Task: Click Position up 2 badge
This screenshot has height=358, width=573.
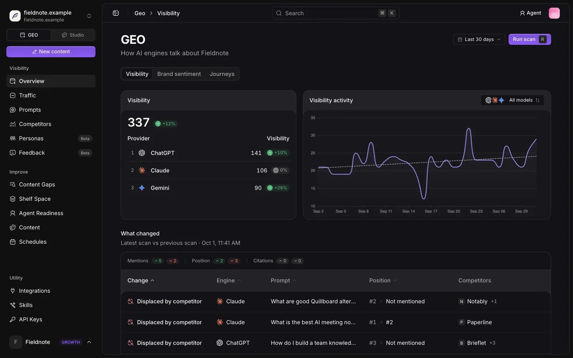Action: pos(219,261)
